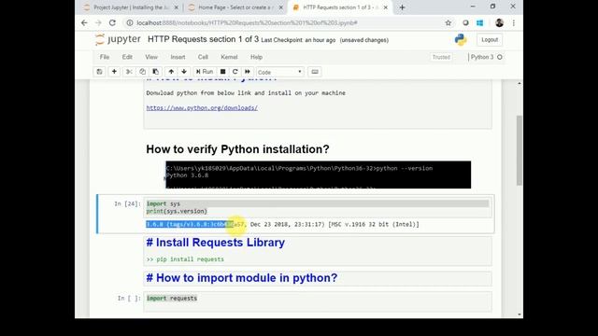Open the Chrome profile avatar
Screen dimensions: 598x336
coord(499,22)
